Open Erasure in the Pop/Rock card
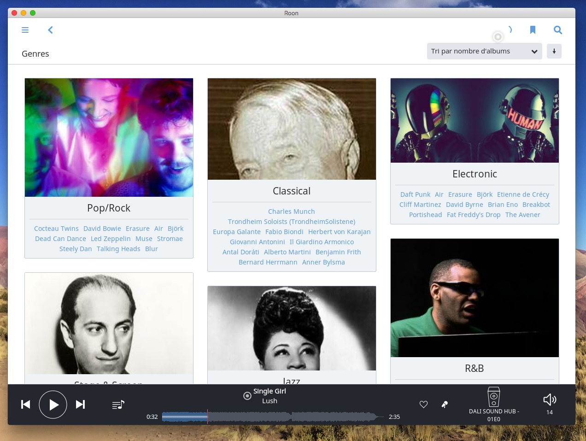This screenshot has height=441, width=586. coord(138,229)
